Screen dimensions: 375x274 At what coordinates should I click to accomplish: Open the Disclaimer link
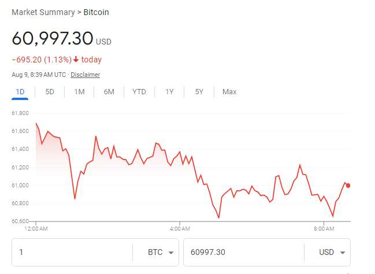pos(85,75)
